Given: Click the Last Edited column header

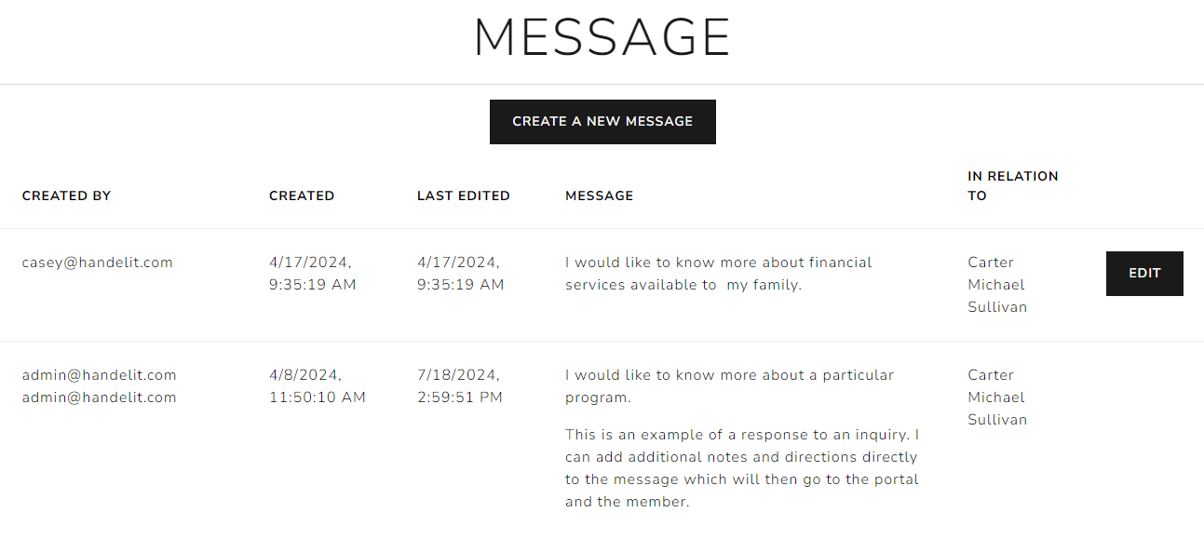Looking at the screenshot, I should click(463, 195).
